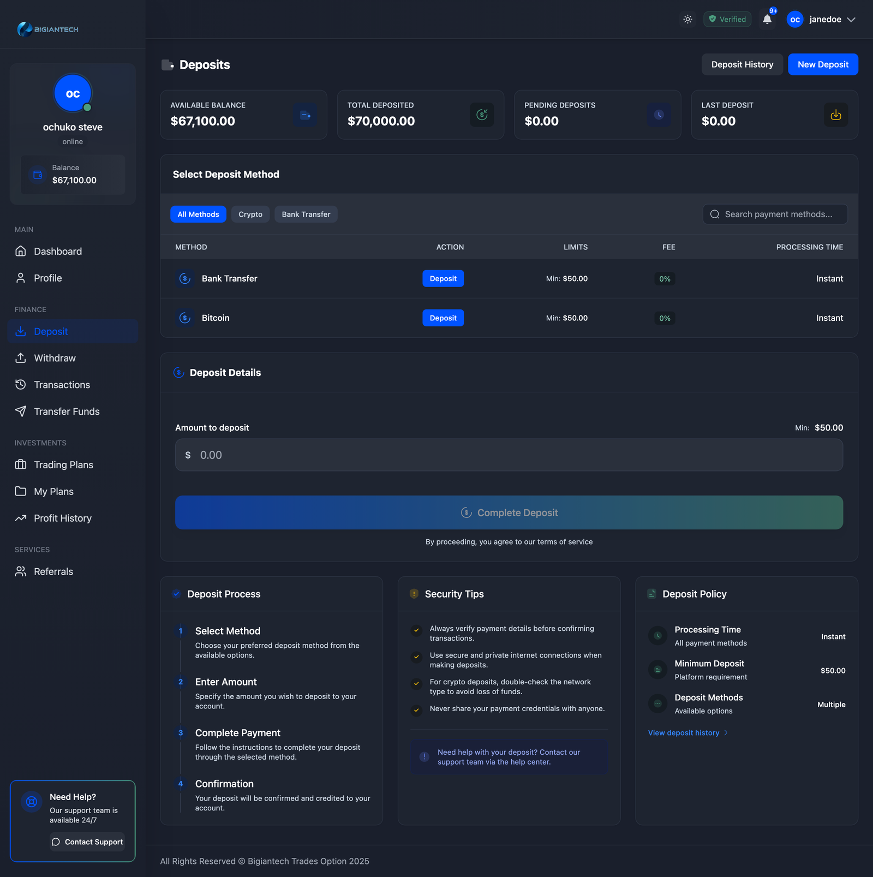Click the wallet icon in the sidebar Balance card

[x=38, y=175]
